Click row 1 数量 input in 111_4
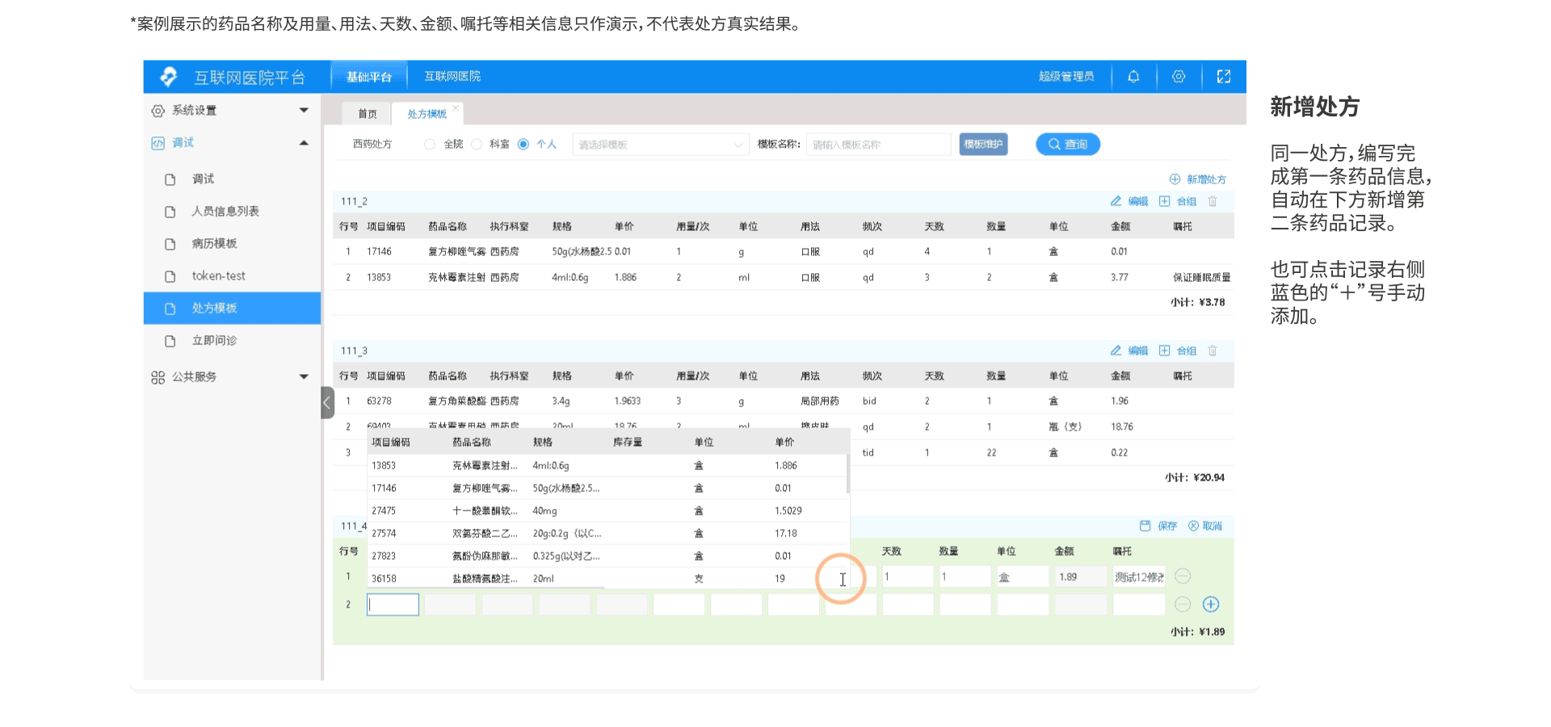The width and height of the screenshot is (1551, 727). point(965,577)
